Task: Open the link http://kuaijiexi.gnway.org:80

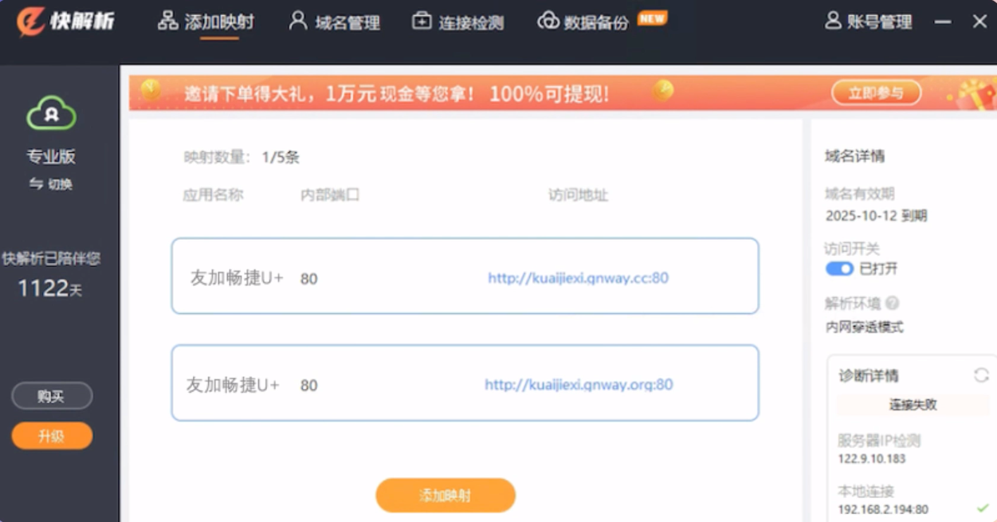Action: pos(579,385)
